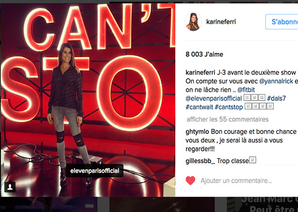Click the S'abonner follow button

282,22
